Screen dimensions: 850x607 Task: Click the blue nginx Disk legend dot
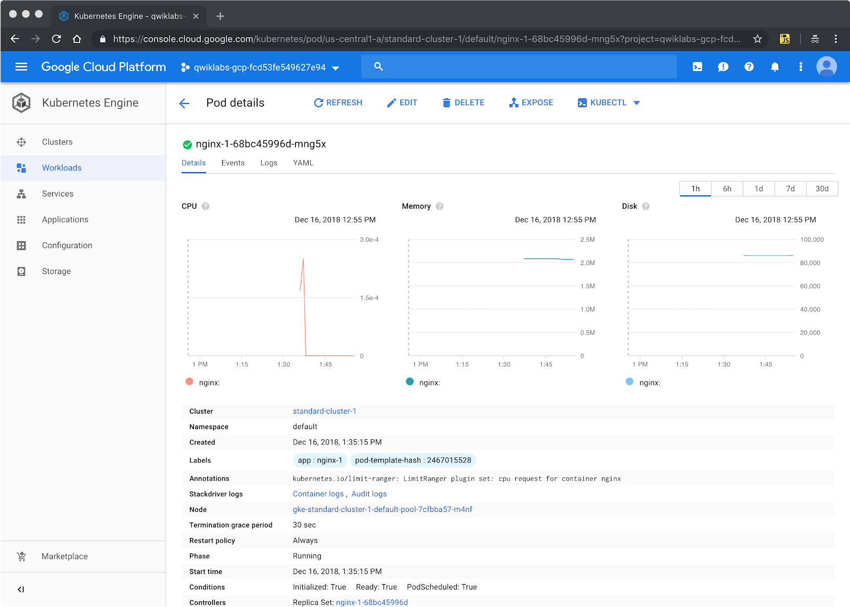point(630,381)
